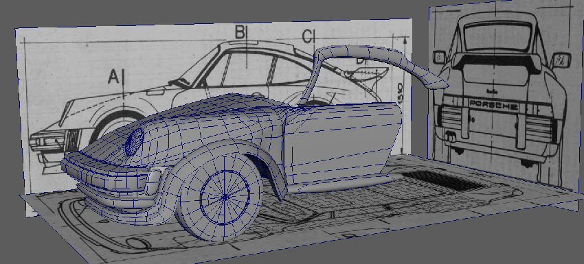Screen dimensions: 584x264
Task: Select the front wheel hub center
Action: pos(225,197)
